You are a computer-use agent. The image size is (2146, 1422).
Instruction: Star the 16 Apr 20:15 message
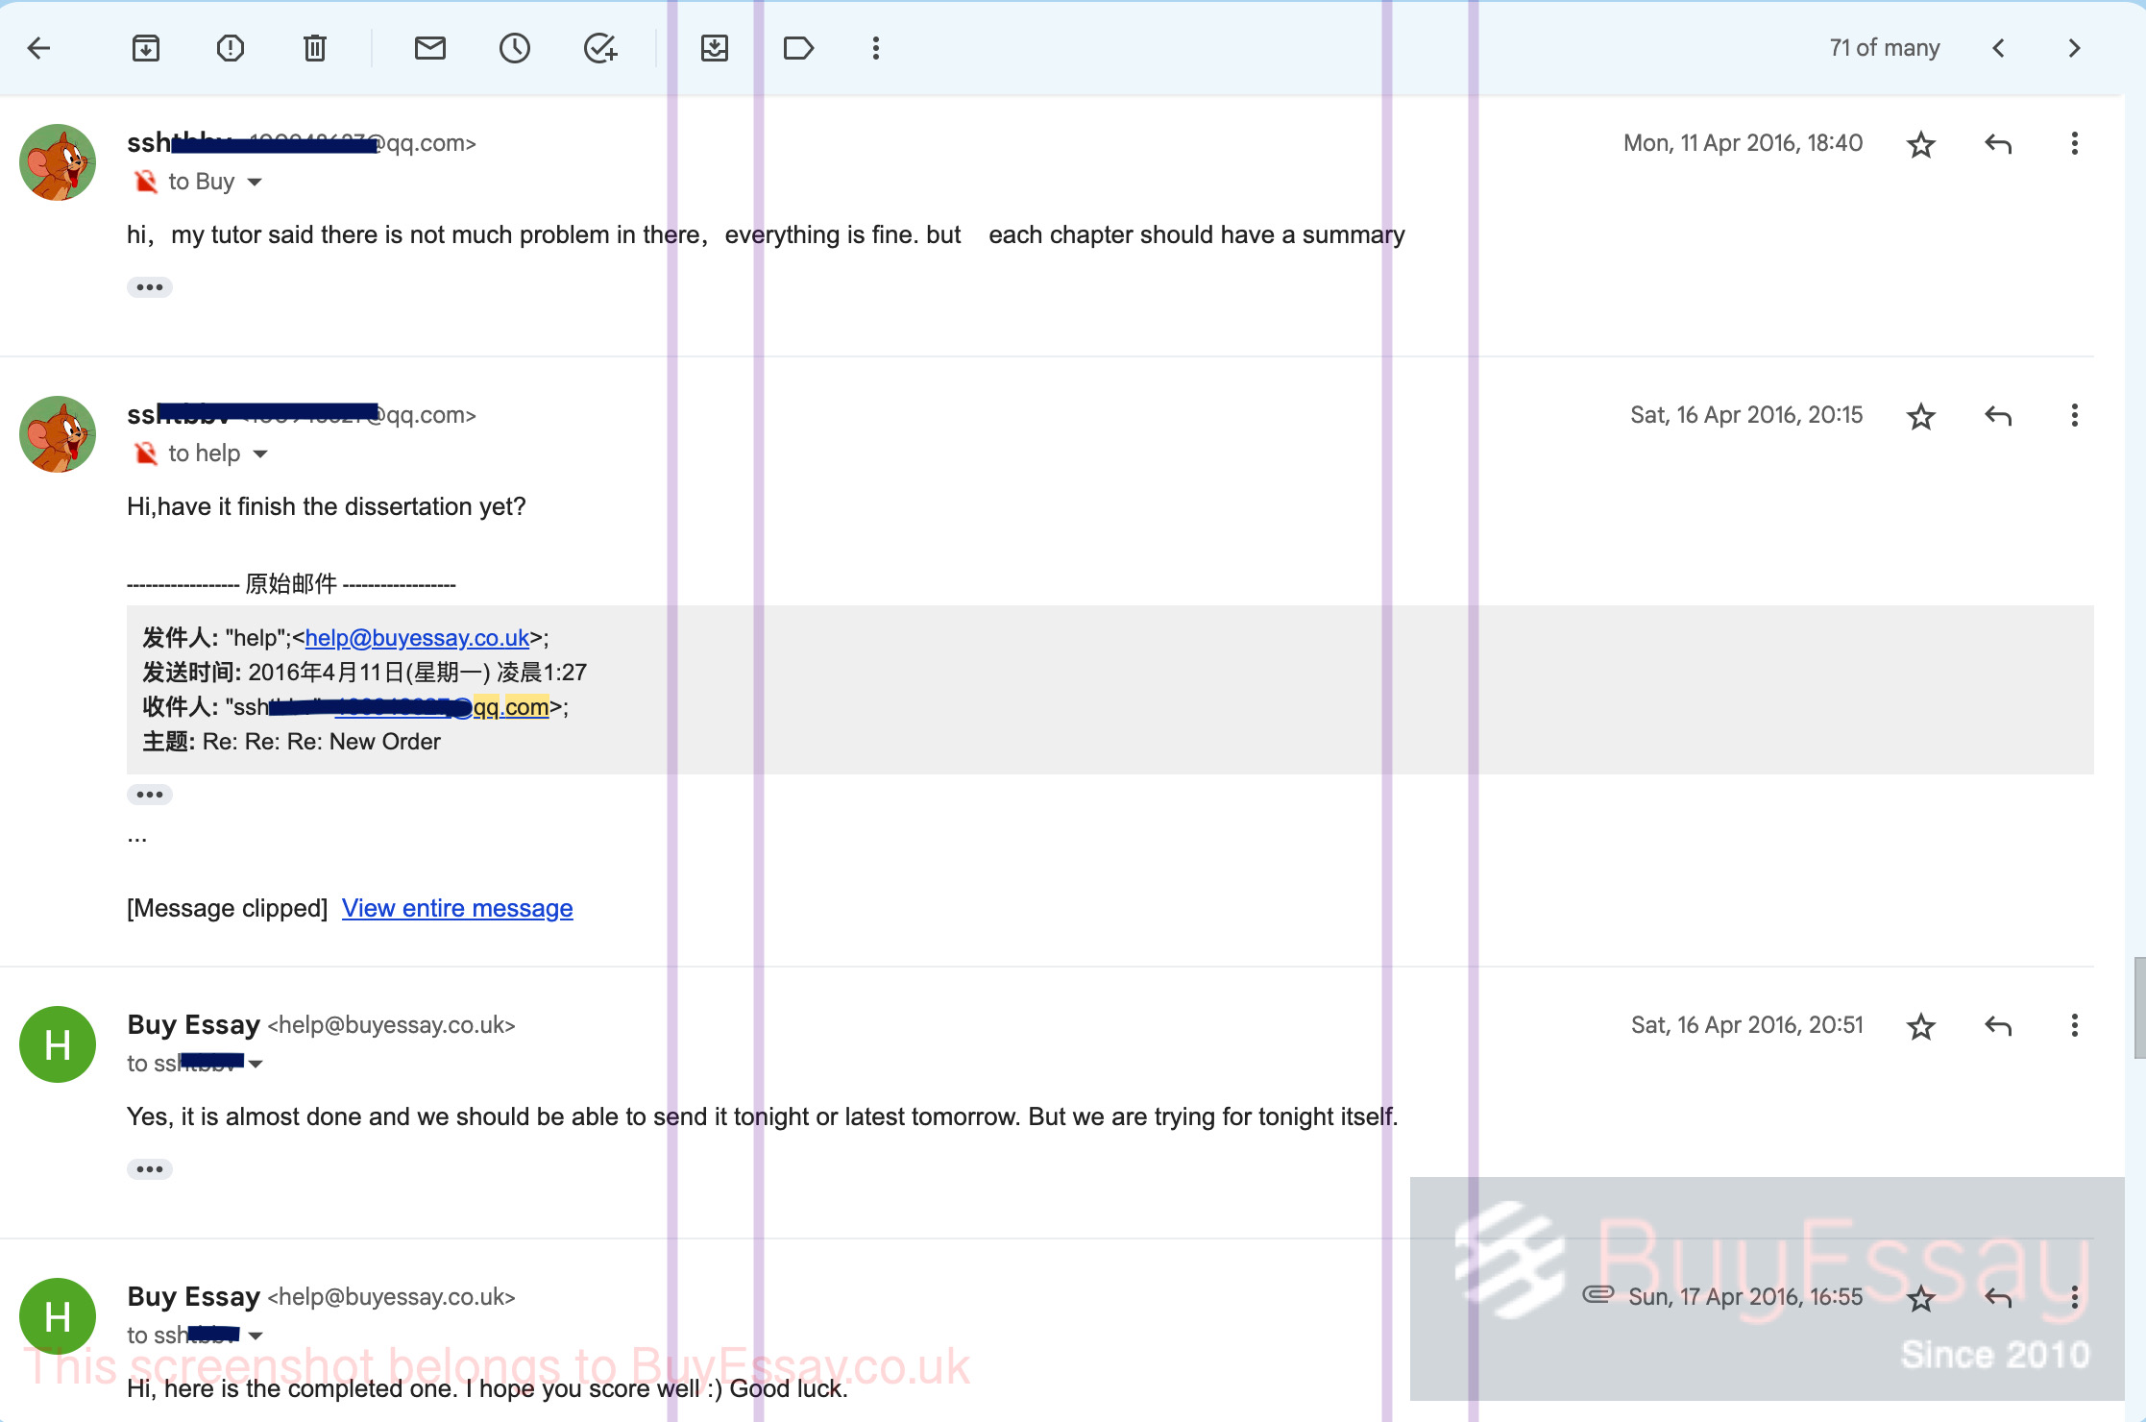click(x=1921, y=416)
